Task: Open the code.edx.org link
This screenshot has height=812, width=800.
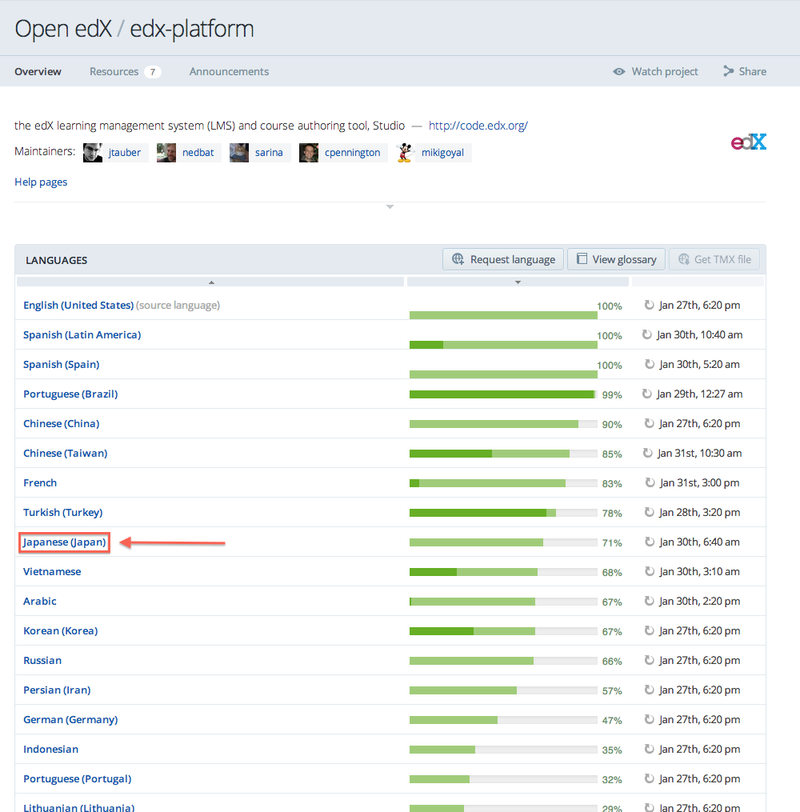Action: click(x=478, y=126)
